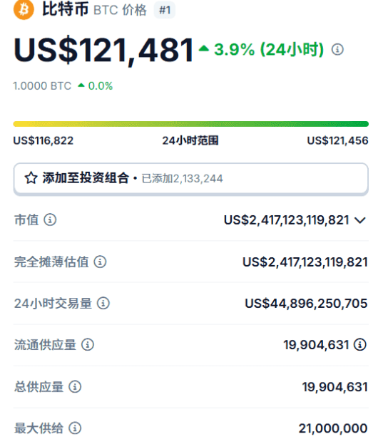Show info tooltip beside 完全摊薄估值
This screenshot has height=444, width=383.
(101, 262)
